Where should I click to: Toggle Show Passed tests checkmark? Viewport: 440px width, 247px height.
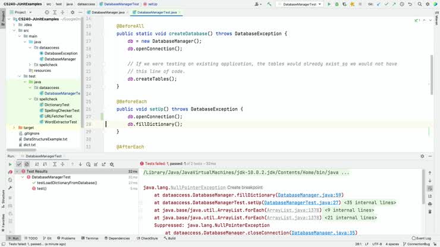pos(19,164)
